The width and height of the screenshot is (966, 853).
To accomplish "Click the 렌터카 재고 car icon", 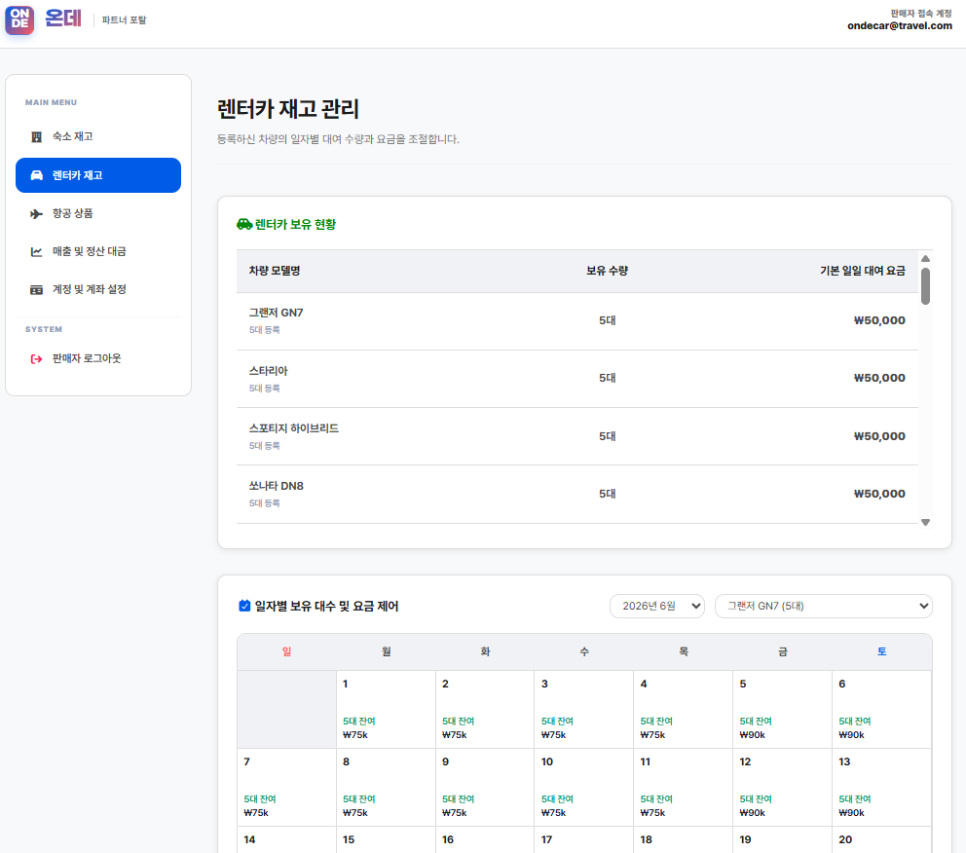I will point(36,175).
